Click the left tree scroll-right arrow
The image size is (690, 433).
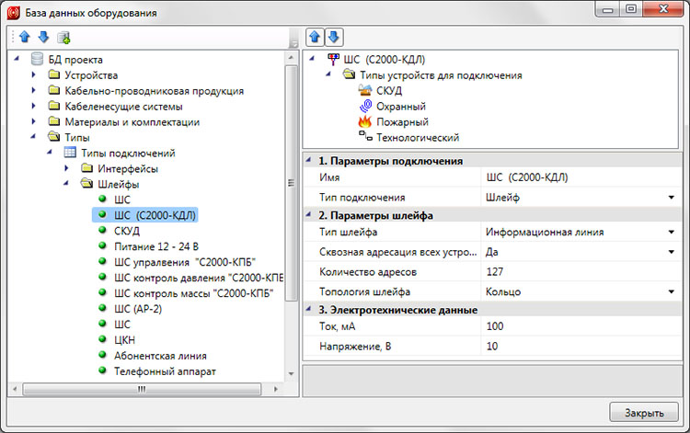(276, 389)
